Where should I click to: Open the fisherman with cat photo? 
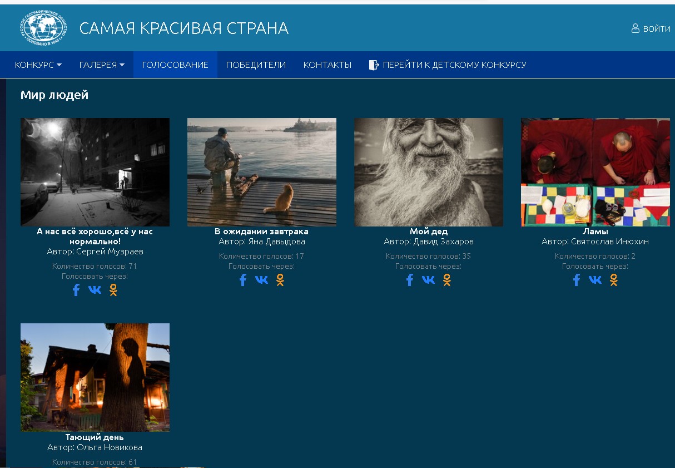[x=262, y=172]
